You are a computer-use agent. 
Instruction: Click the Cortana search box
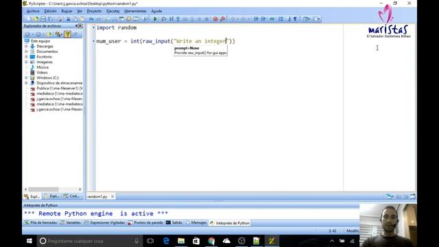point(90,241)
